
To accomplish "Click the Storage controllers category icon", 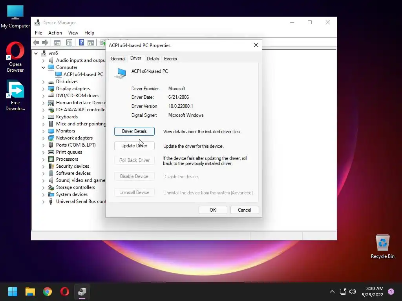I will 51,187.
